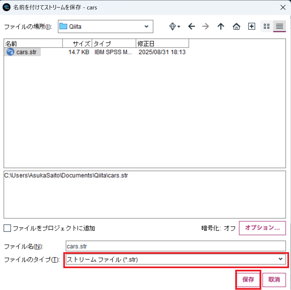Switch to tile view with the grid icon

[266, 26]
